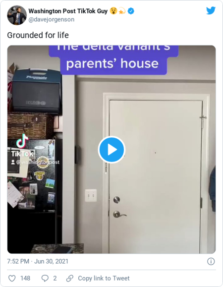Open Dave Jorgenson's profile avatar

(x=17, y=15)
